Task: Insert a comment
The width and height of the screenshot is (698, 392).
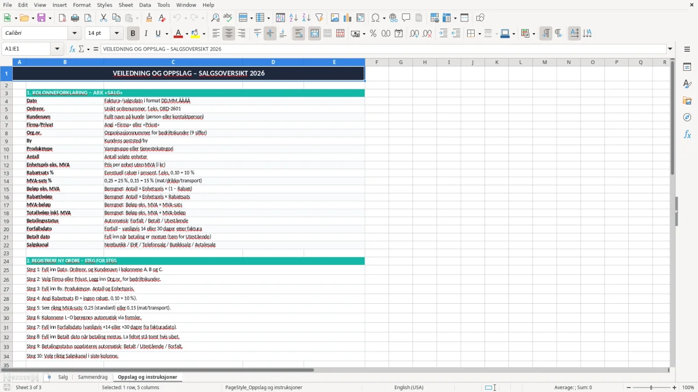Action: point(406,18)
